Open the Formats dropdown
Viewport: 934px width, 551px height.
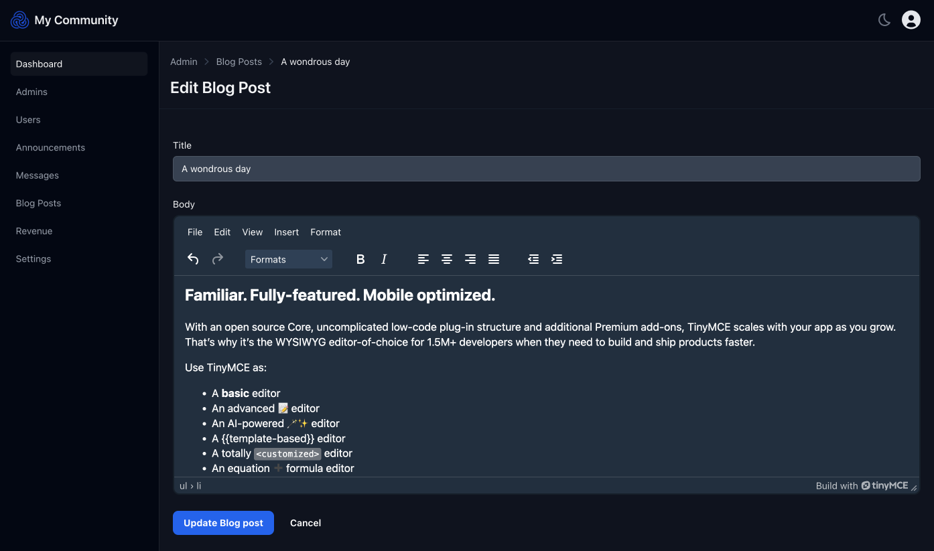[x=289, y=259]
